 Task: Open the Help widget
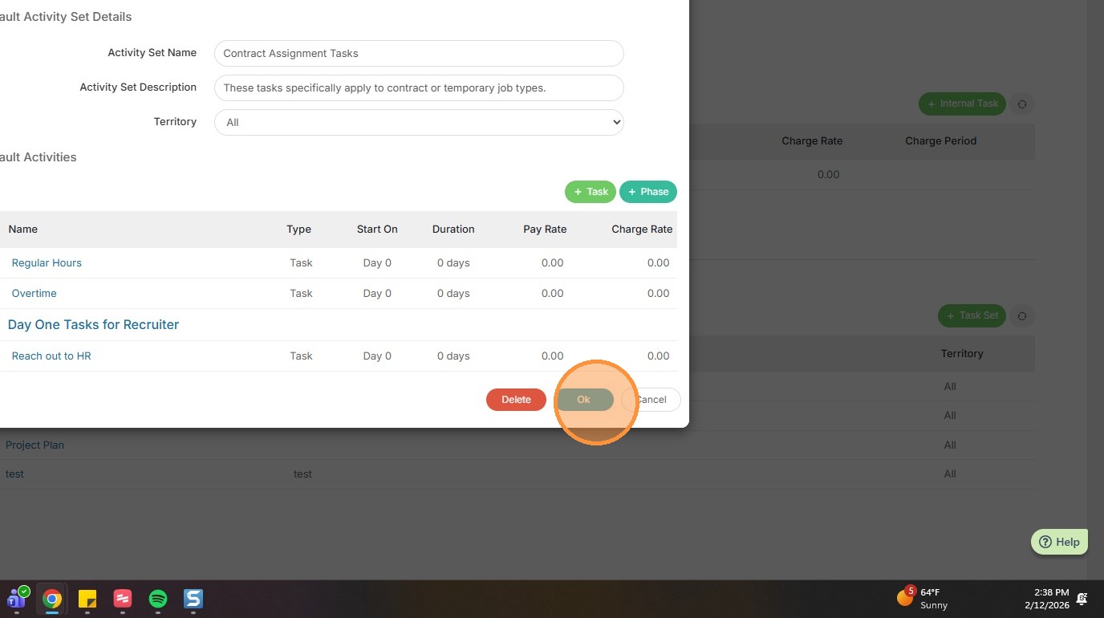click(1059, 542)
